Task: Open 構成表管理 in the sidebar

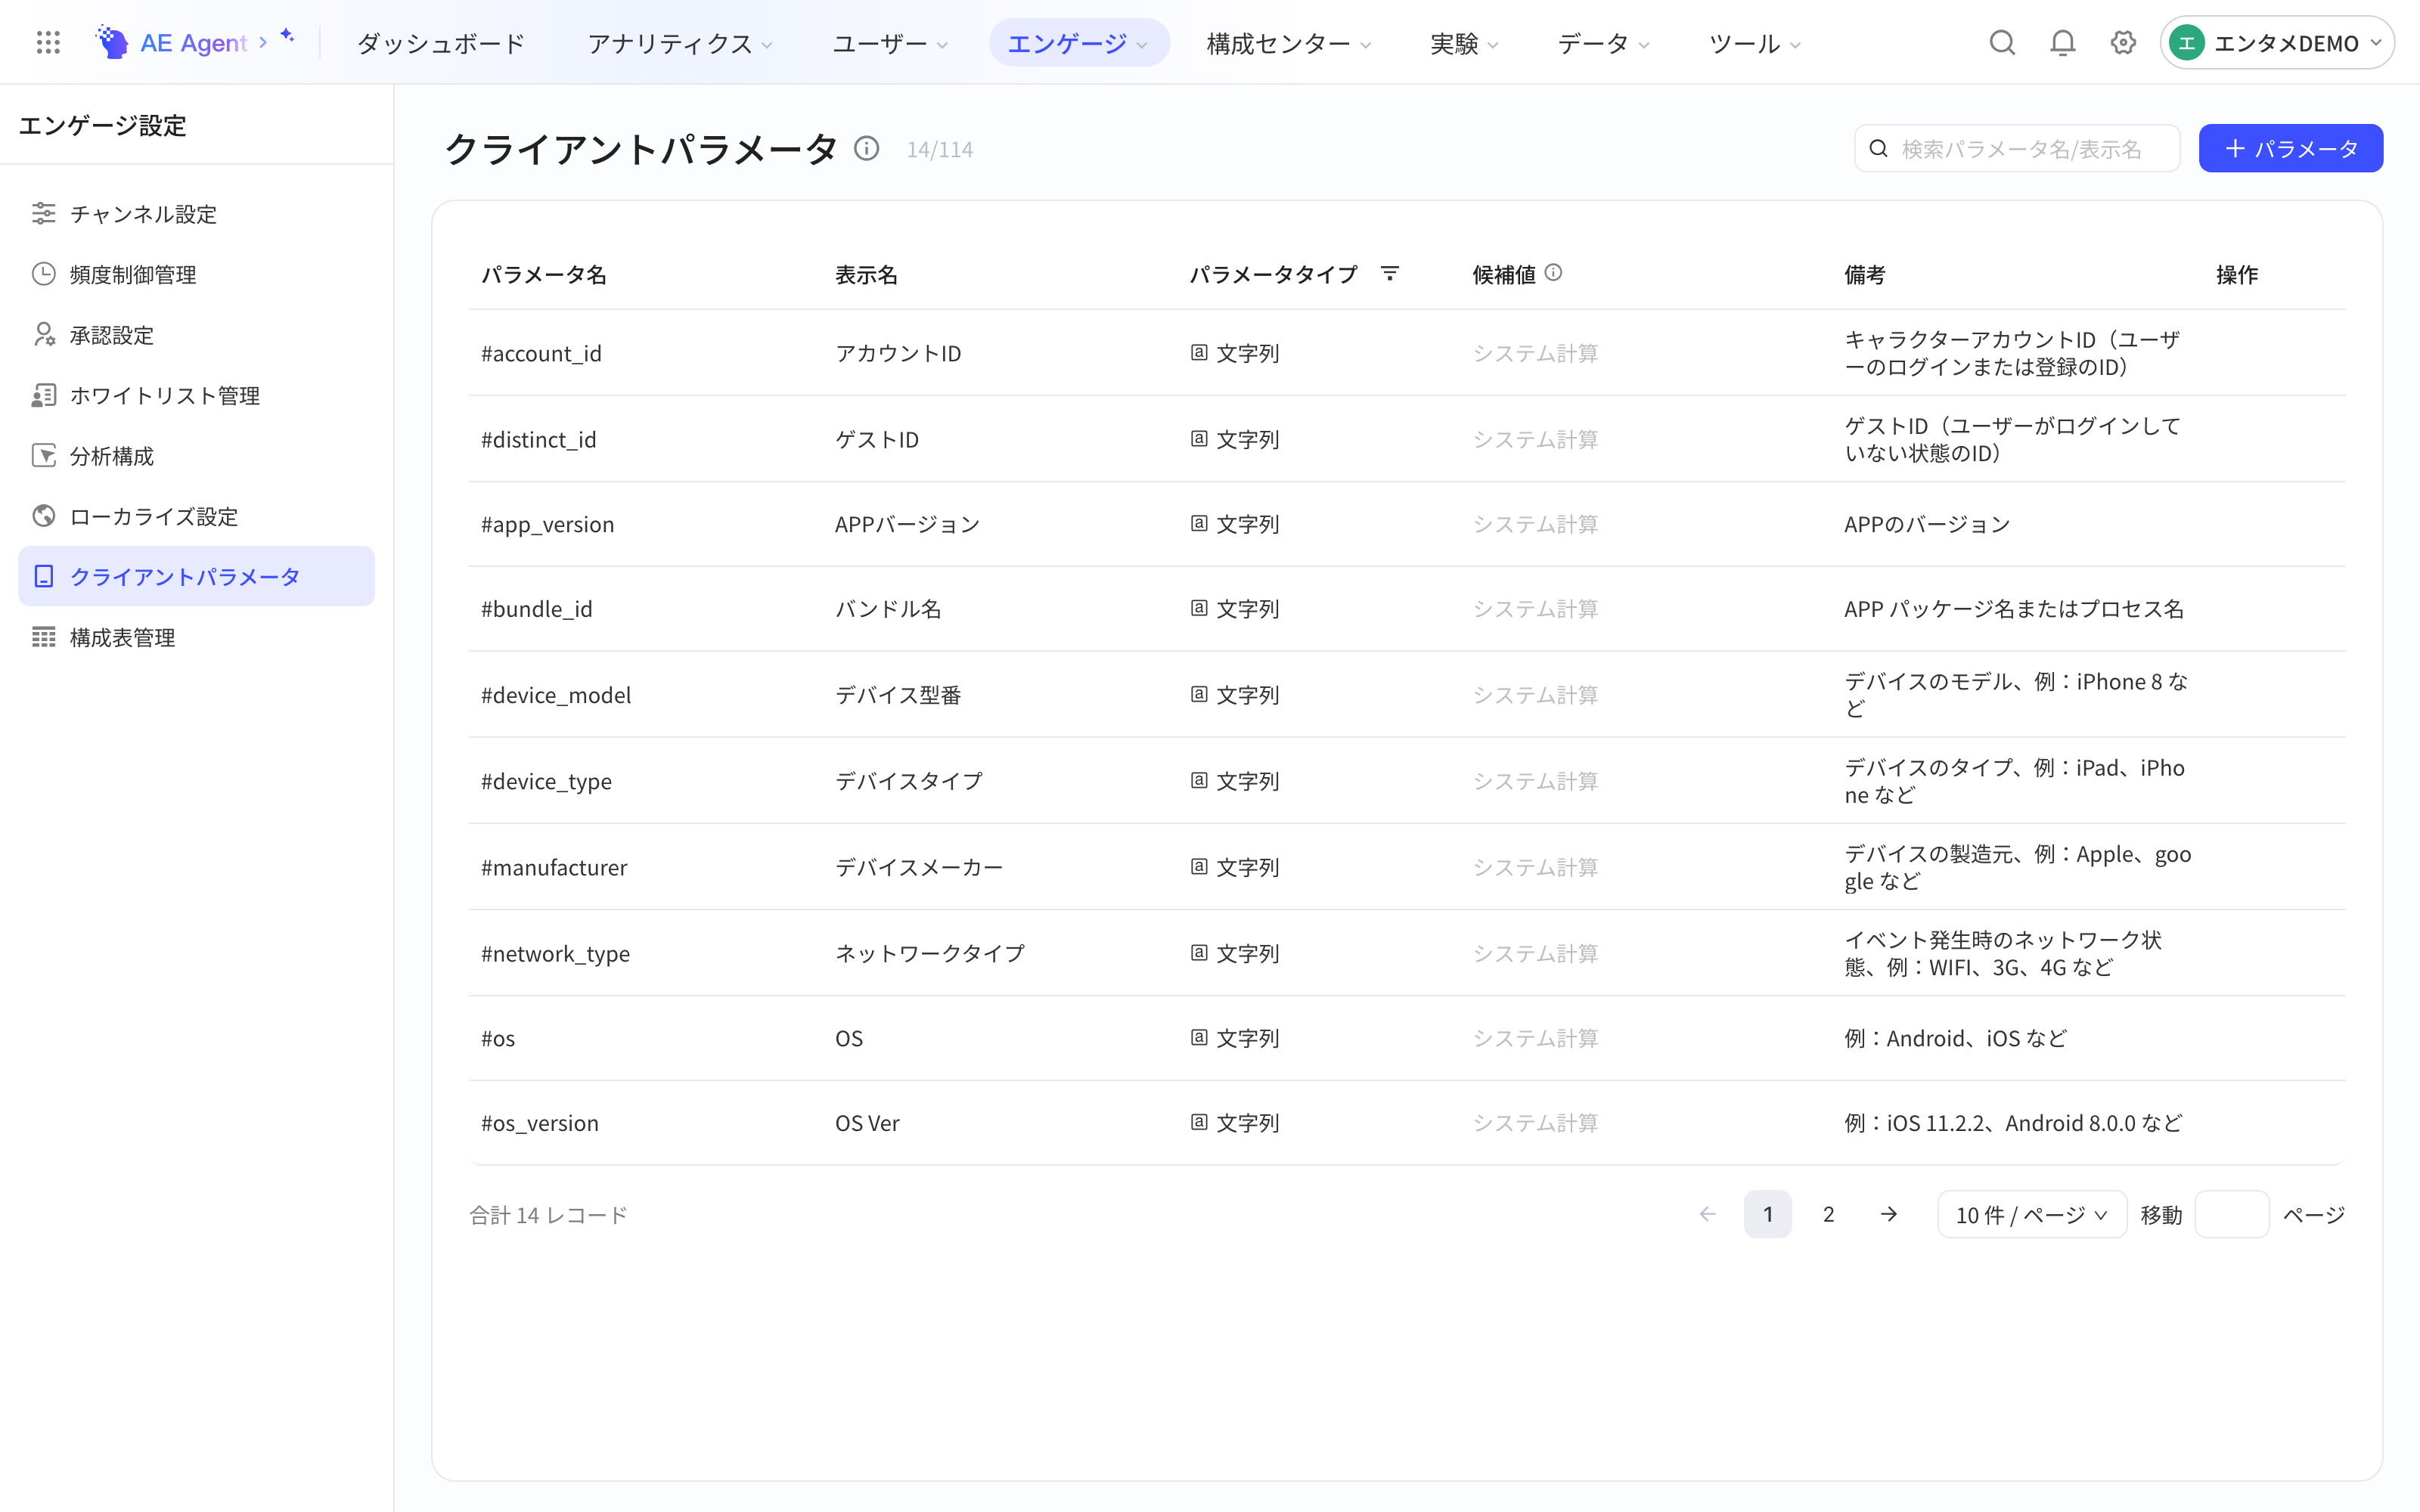Action: click(x=196, y=637)
